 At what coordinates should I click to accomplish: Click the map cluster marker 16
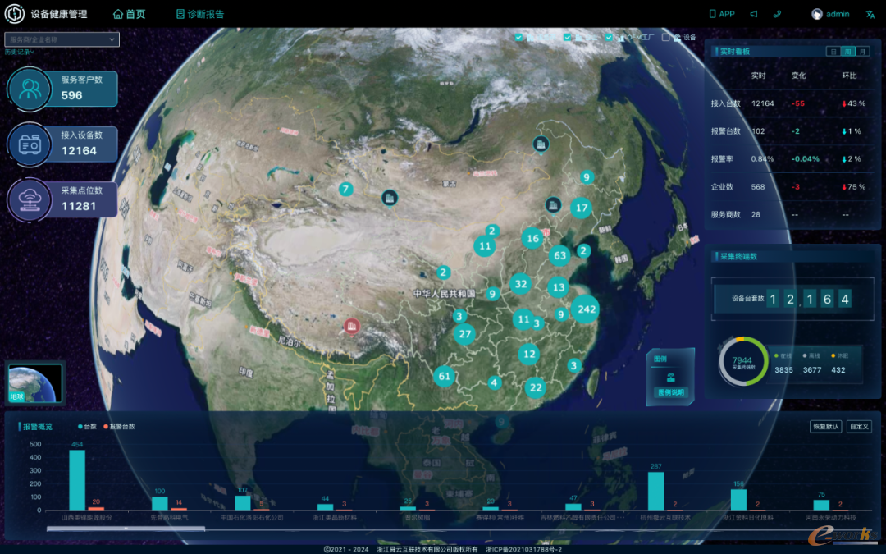point(532,239)
